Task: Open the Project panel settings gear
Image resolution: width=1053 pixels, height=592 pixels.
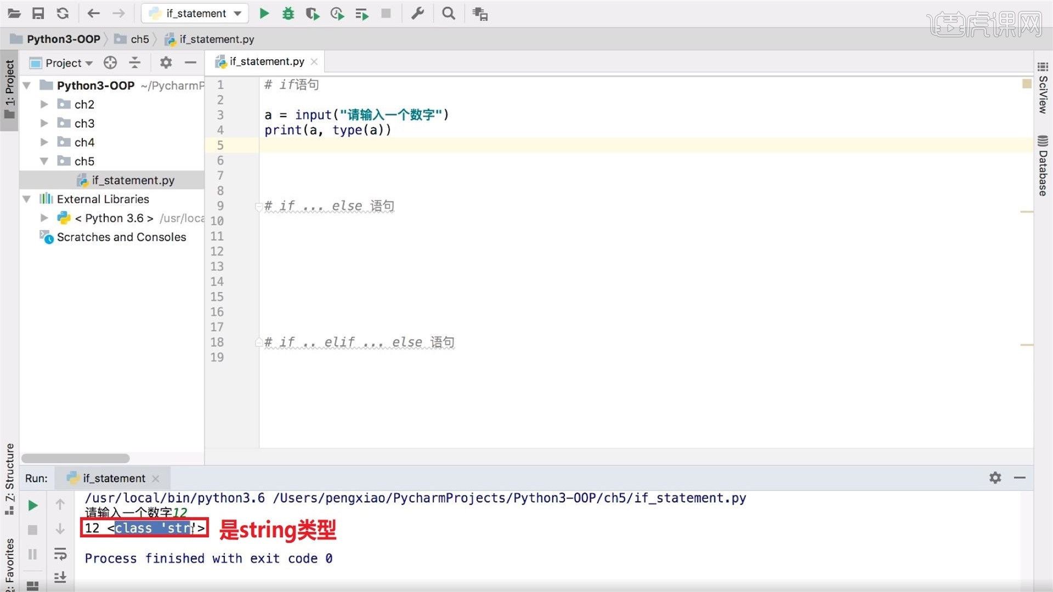Action: 165,62
